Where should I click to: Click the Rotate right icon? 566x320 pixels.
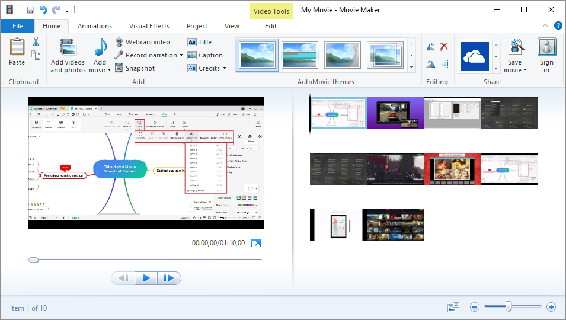pyautogui.click(x=430, y=64)
